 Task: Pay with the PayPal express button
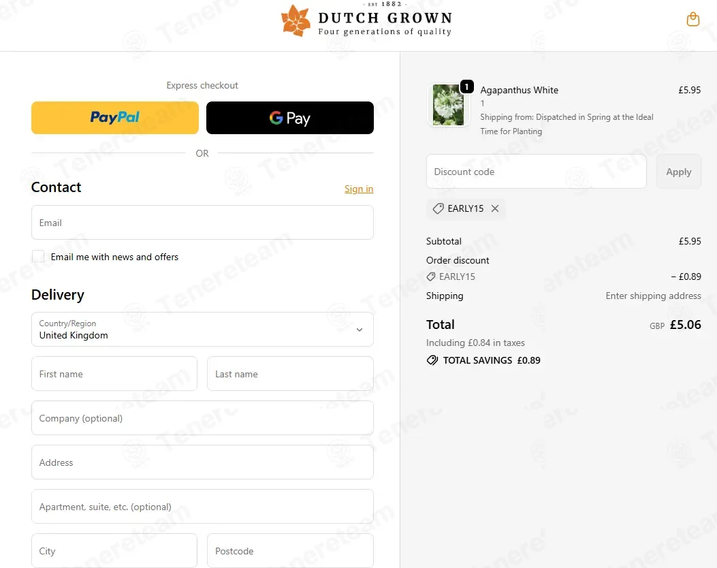[115, 118]
